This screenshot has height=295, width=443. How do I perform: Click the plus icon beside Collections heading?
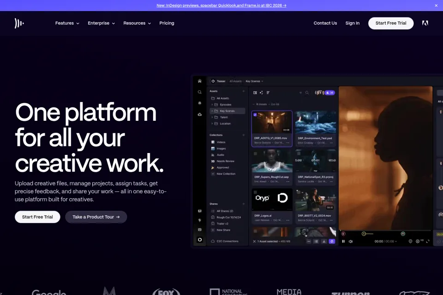244,135
